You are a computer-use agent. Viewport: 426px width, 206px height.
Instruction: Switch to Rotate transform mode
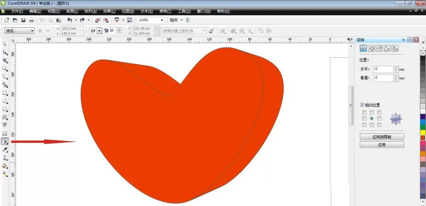371,49
